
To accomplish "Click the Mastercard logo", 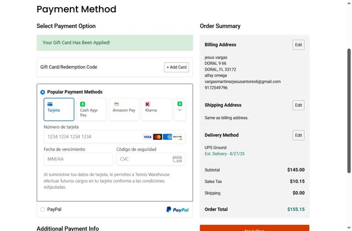I will 158,137.
